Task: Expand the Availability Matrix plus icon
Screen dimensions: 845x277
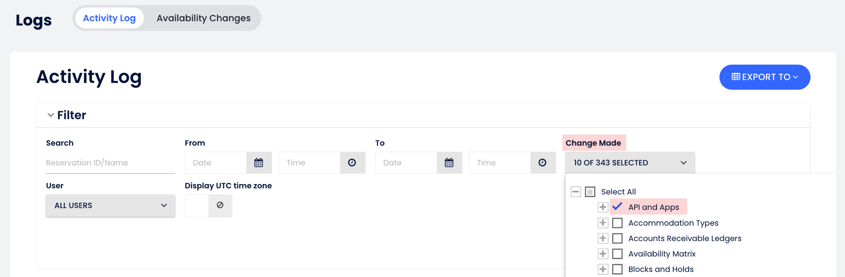Action: pos(603,254)
